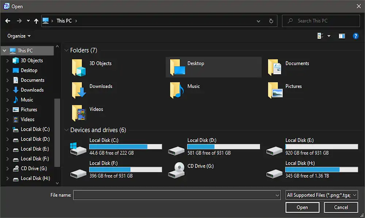
Task: Click This PC in the address breadcrumb
Action: [x=64, y=21]
